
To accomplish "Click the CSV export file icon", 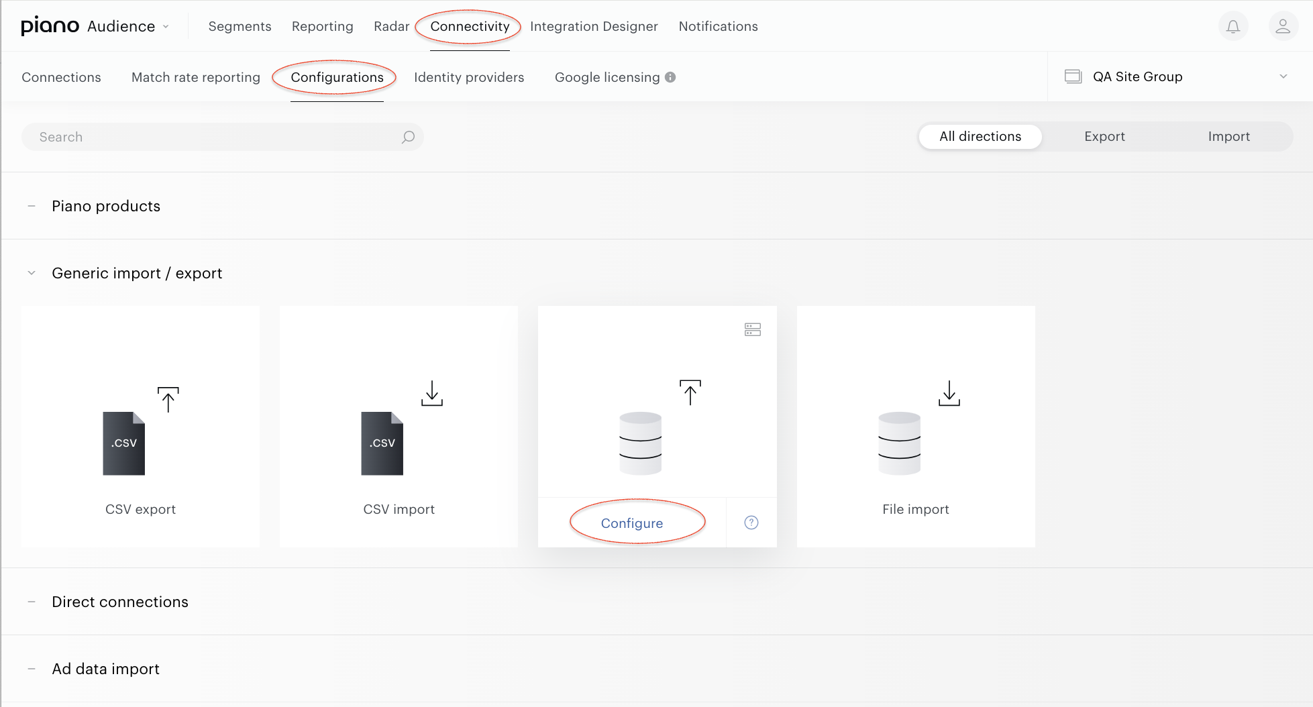I will pyautogui.click(x=123, y=443).
